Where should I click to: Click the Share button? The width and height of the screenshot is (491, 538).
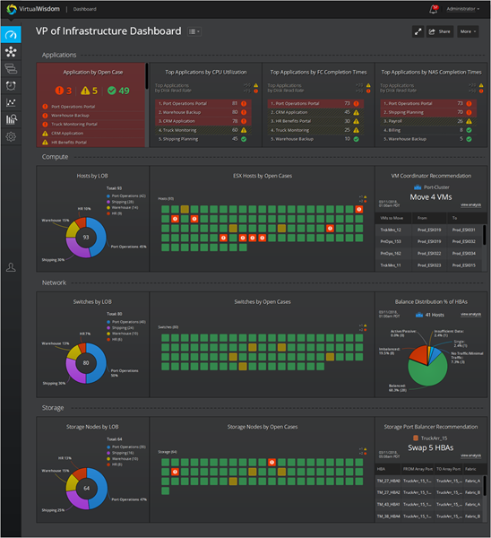click(x=440, y=31)
